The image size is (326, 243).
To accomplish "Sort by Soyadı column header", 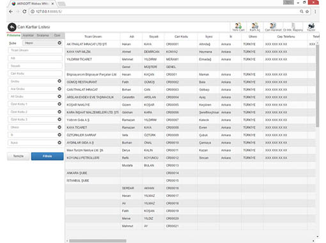I will pos(153,36).
